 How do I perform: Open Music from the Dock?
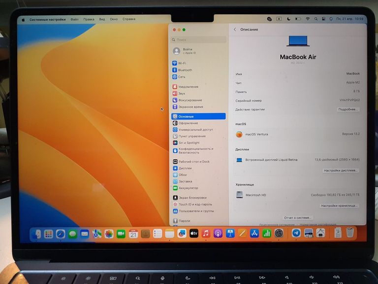click(206, 234)
